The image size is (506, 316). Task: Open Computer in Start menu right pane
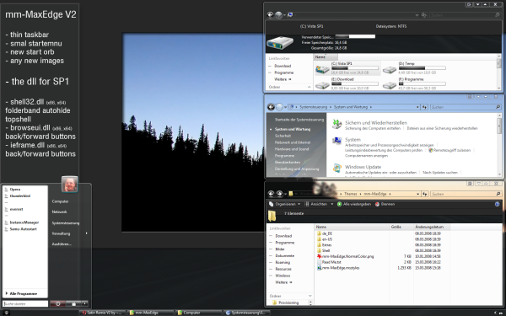(60, 201)
